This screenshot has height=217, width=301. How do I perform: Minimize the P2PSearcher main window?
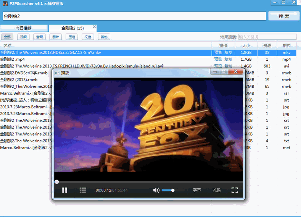pos(275,3)
